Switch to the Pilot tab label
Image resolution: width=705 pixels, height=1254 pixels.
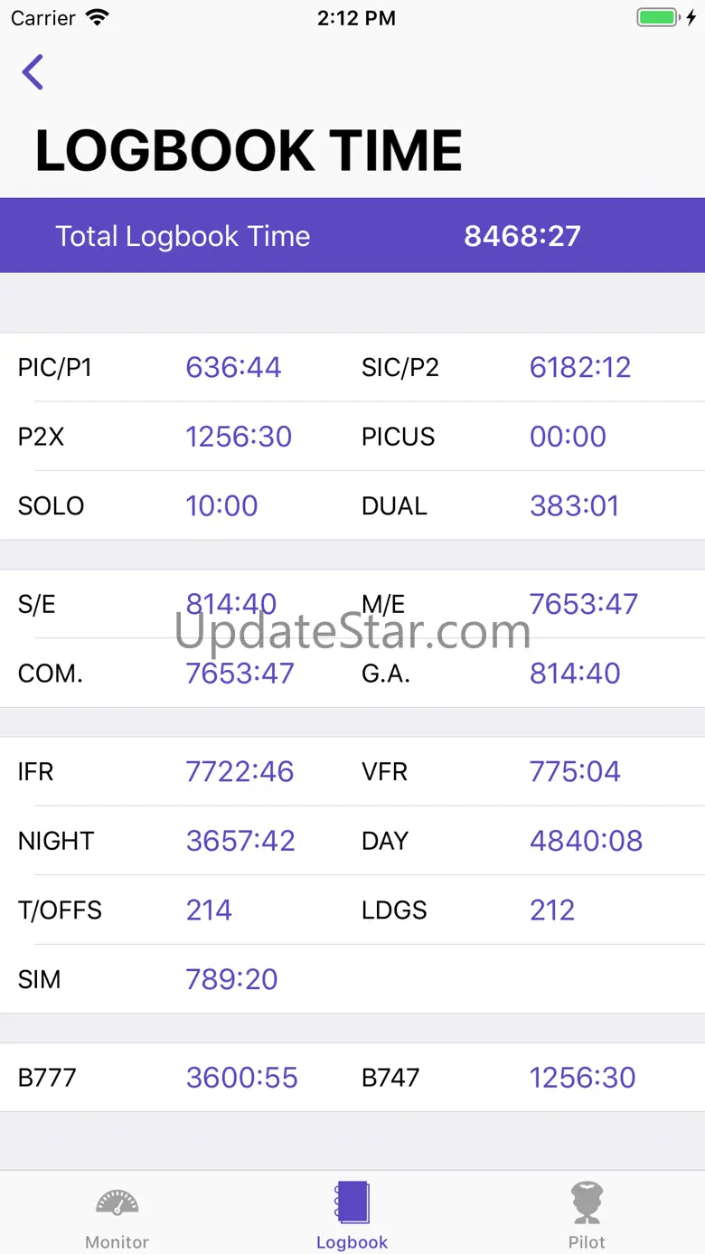point(587,1242)
